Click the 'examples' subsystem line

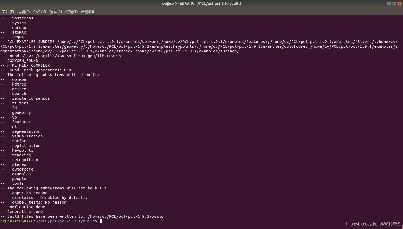[x=16, y=174]
